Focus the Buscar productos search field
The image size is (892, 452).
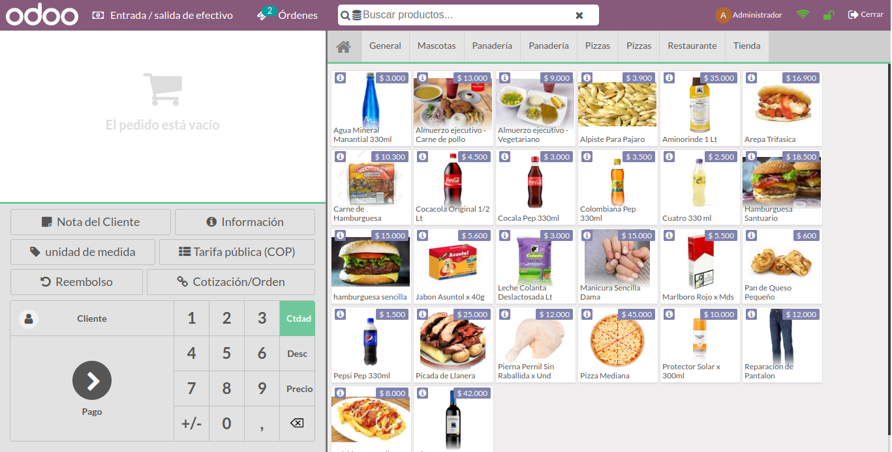click(463, 15)
